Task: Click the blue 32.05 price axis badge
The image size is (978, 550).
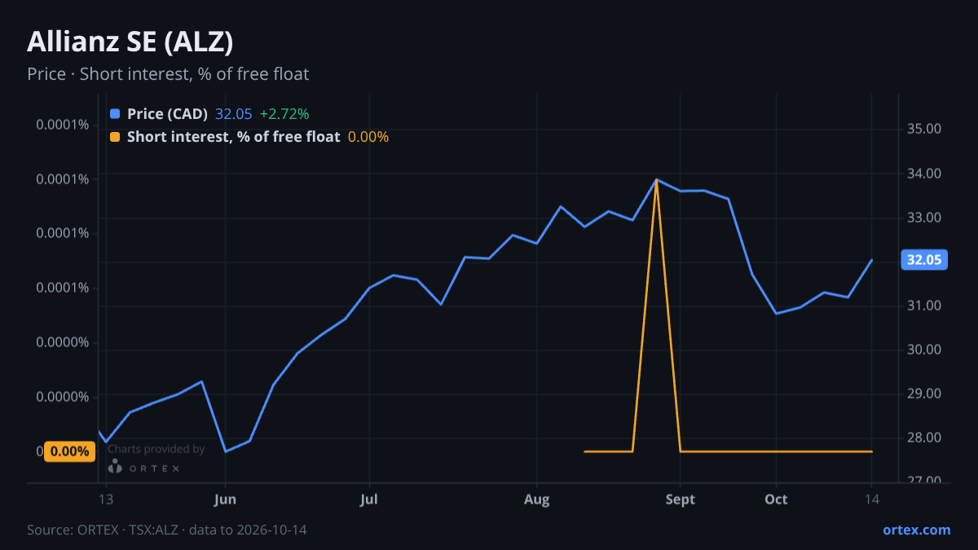Action: click(924, 261)
